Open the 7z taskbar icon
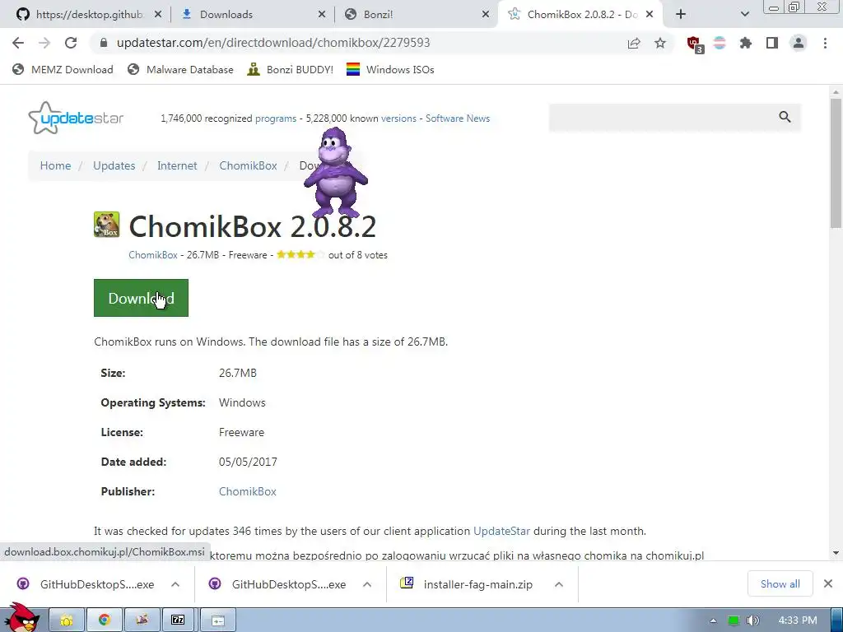Screen dimensions: 843x632 pyautogui.click(x=179, y=620)
